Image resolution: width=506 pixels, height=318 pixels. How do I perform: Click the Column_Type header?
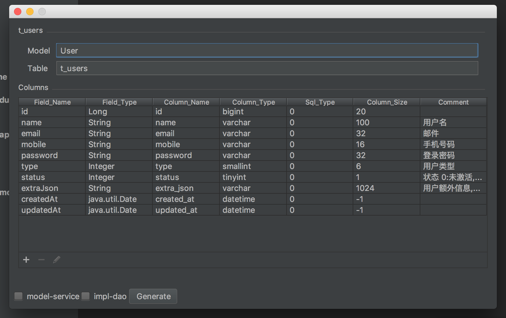pos(253,102)
